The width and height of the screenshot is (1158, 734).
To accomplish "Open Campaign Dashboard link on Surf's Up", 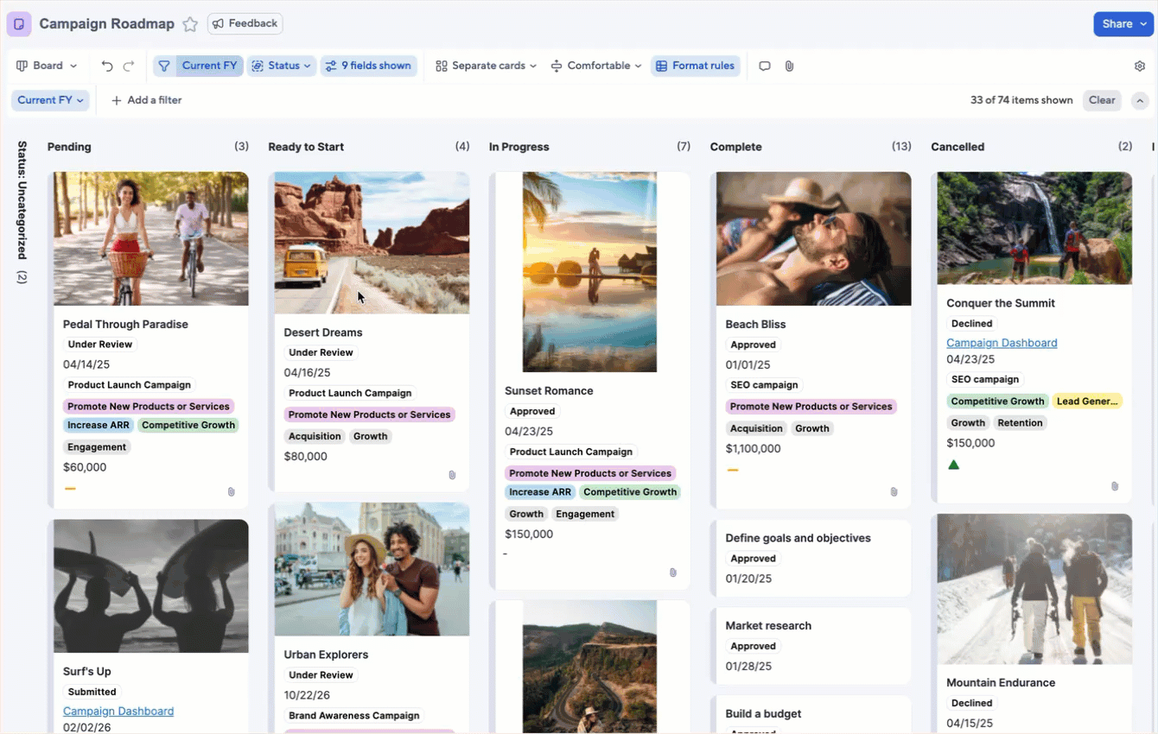I will pos(118,712).
